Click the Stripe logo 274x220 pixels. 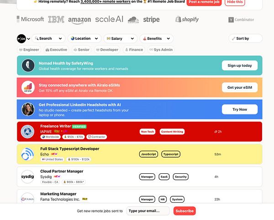click(x=151, y=19)
